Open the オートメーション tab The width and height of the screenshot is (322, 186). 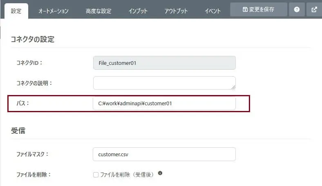[54, 11]
